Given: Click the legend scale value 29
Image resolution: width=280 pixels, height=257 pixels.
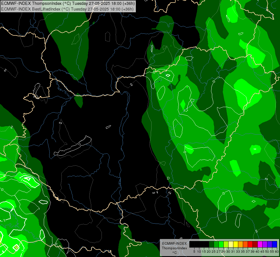Looking at the screenshot, I should [223, 252].
